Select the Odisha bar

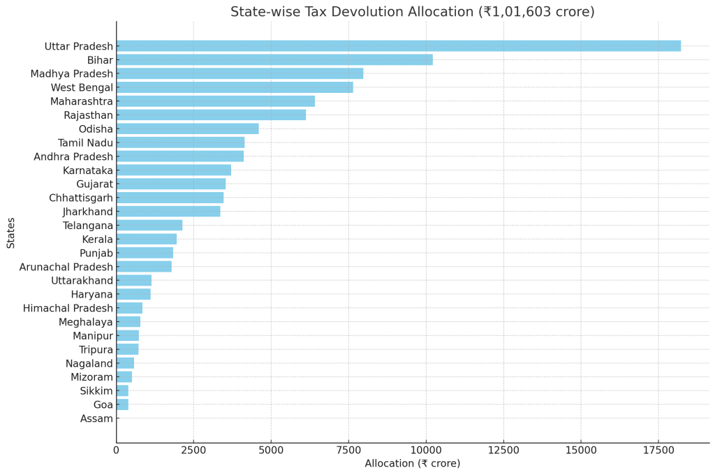187,129
